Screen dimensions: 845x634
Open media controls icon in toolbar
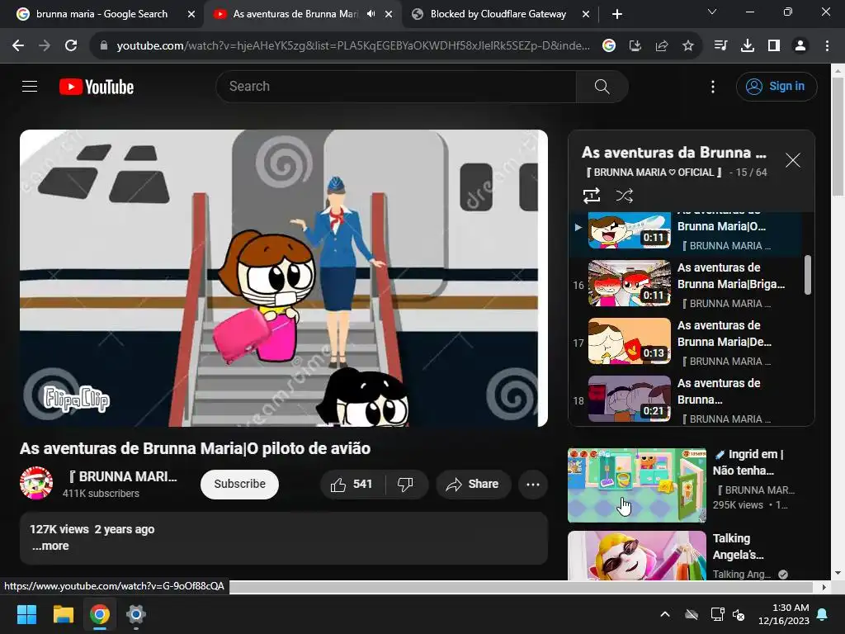(720, 46)
